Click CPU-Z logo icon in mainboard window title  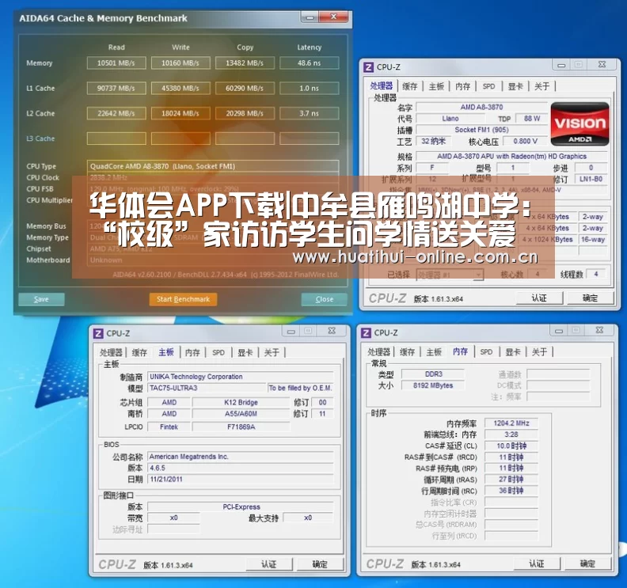pyautogui.click(x=98, y=333)
